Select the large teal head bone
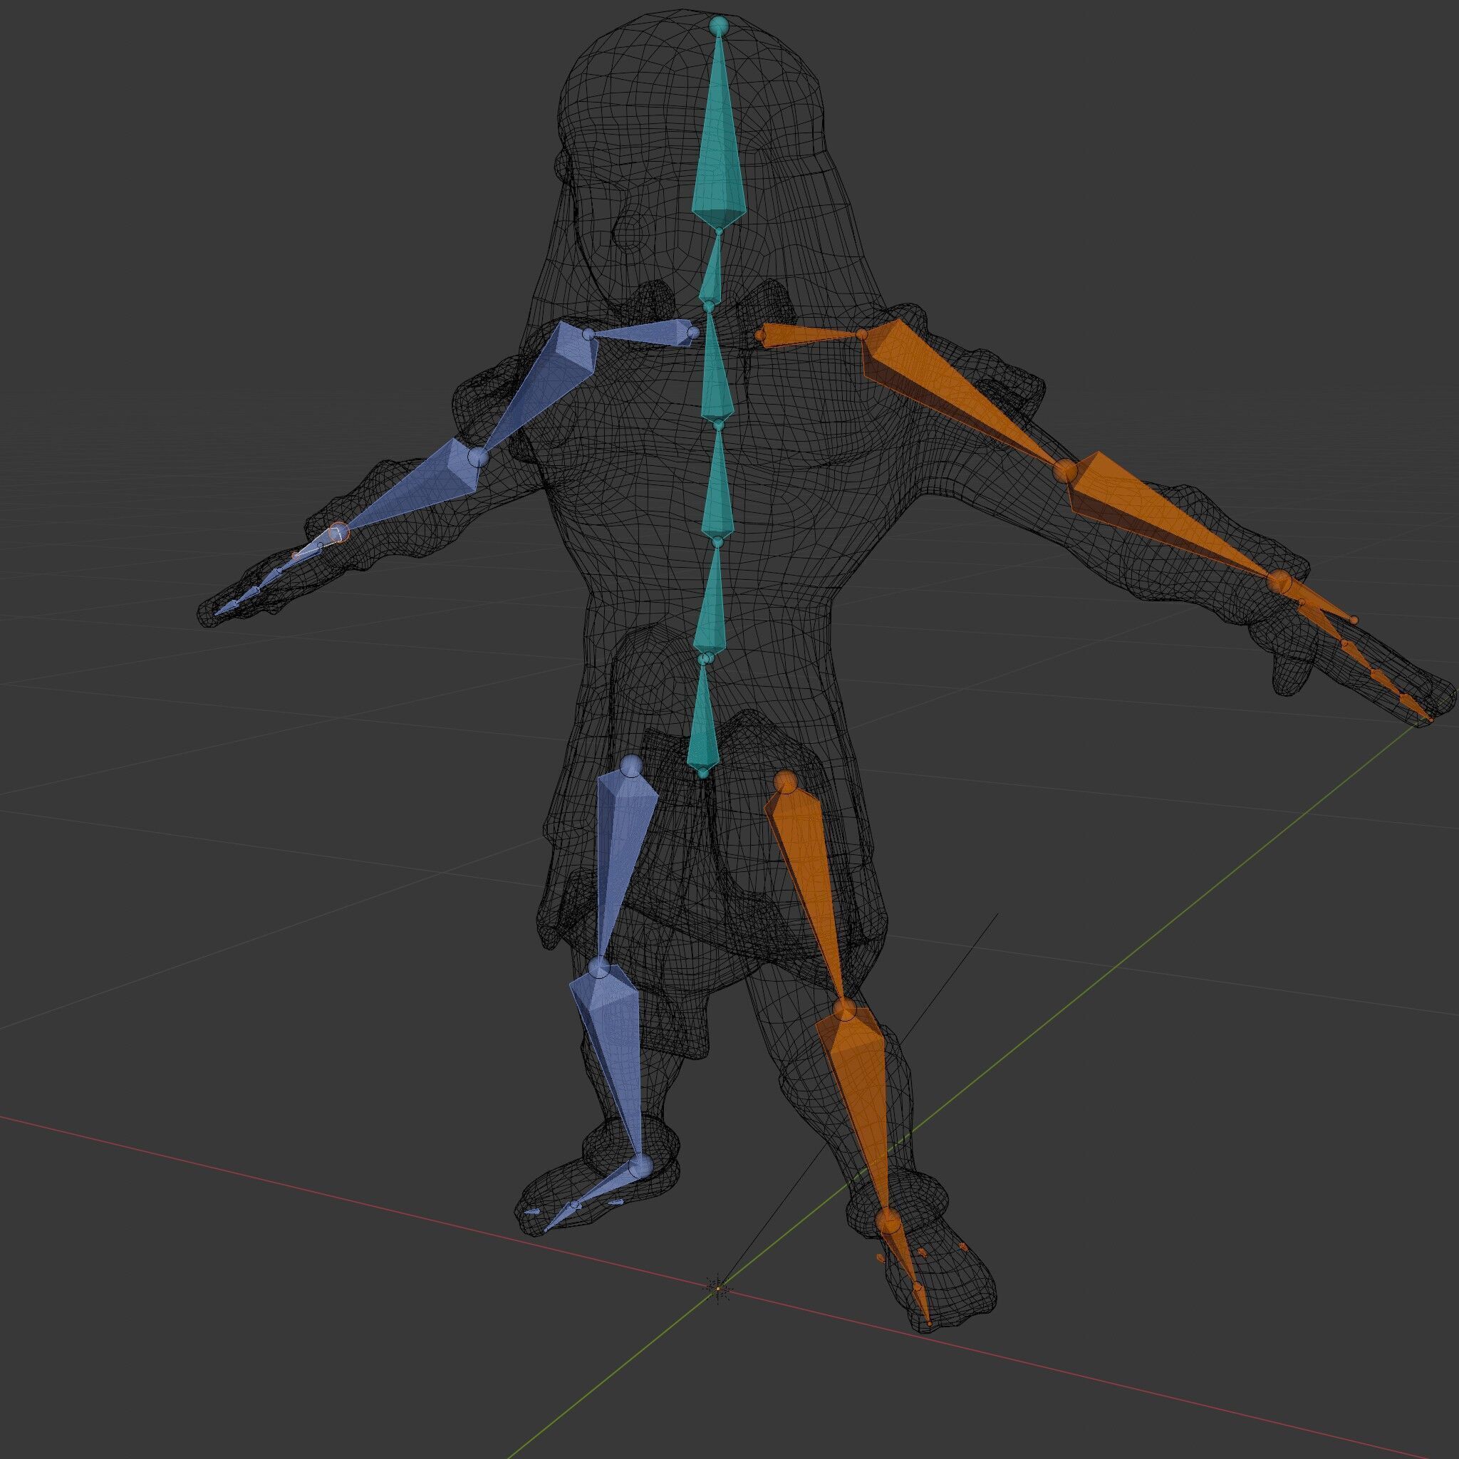The image size is (1459, 1459). click(718, 143)
